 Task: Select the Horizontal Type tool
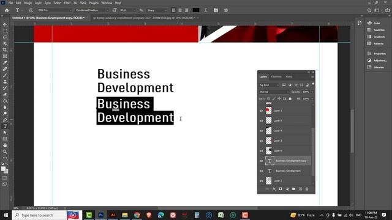tap(5, 127)
